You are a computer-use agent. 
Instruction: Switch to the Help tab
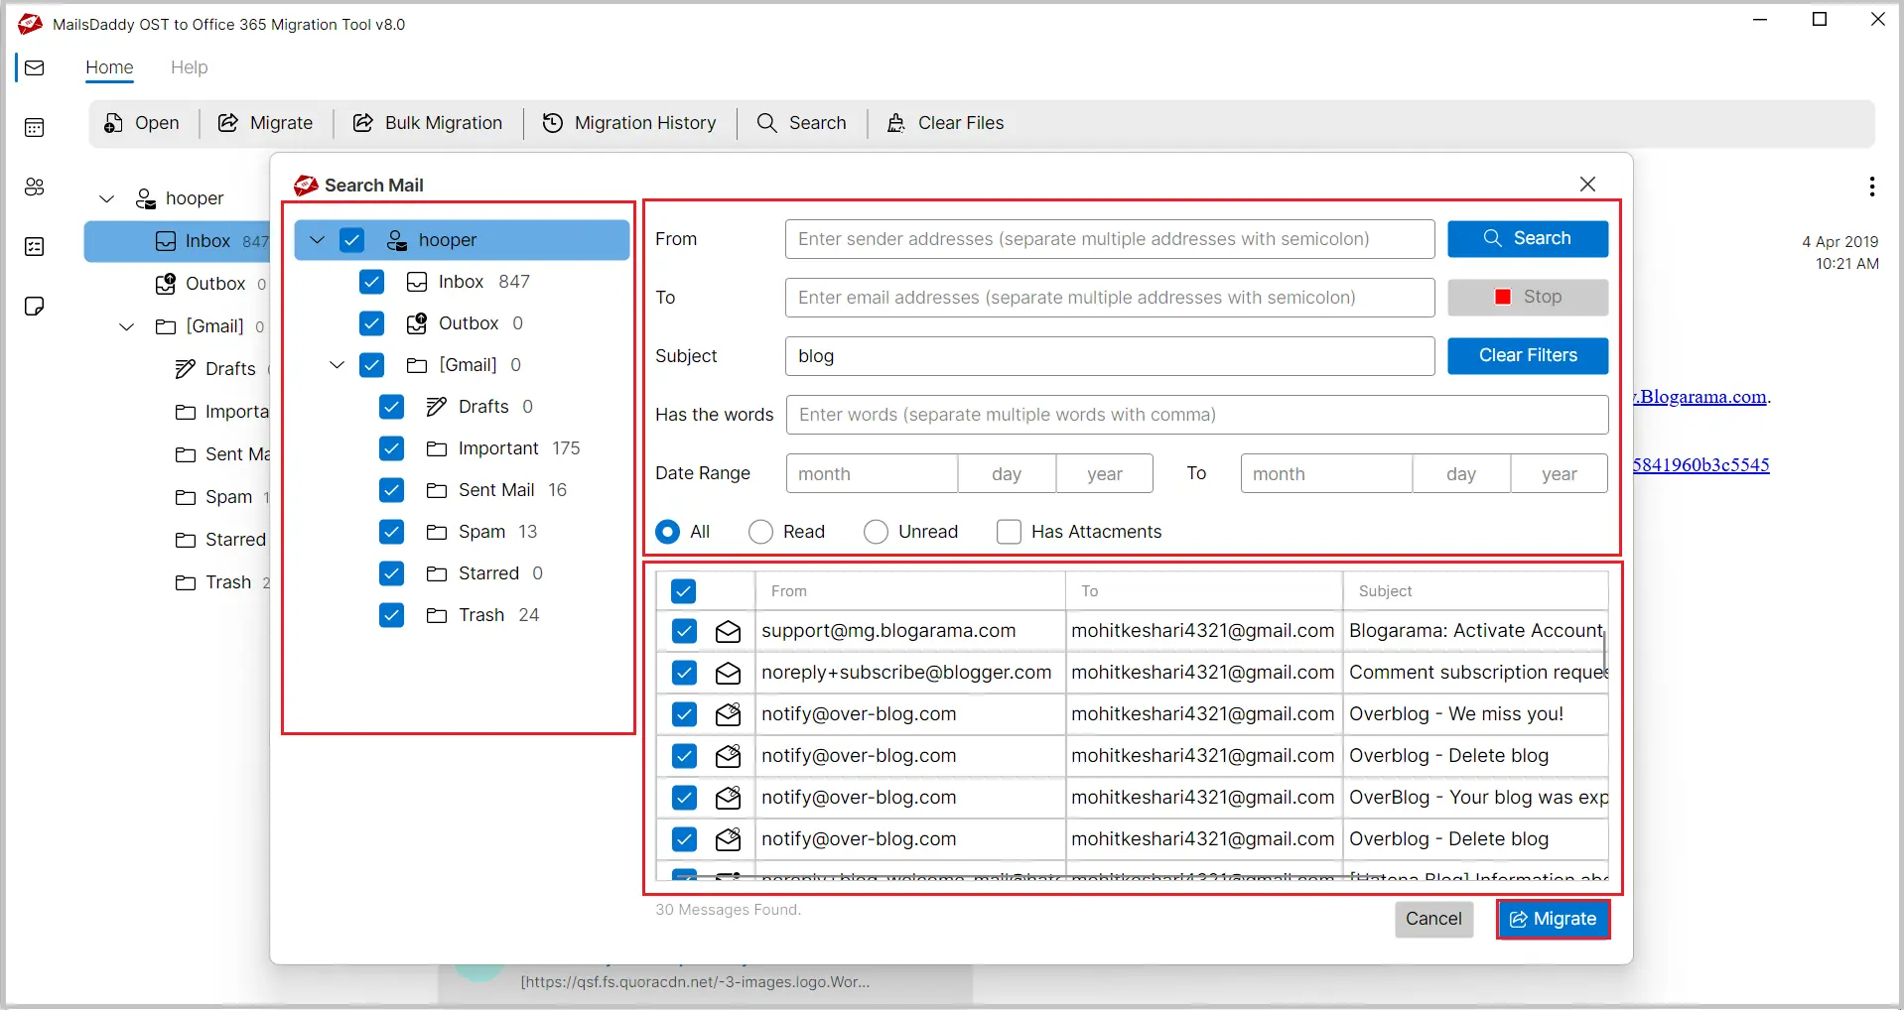point(189,67)
